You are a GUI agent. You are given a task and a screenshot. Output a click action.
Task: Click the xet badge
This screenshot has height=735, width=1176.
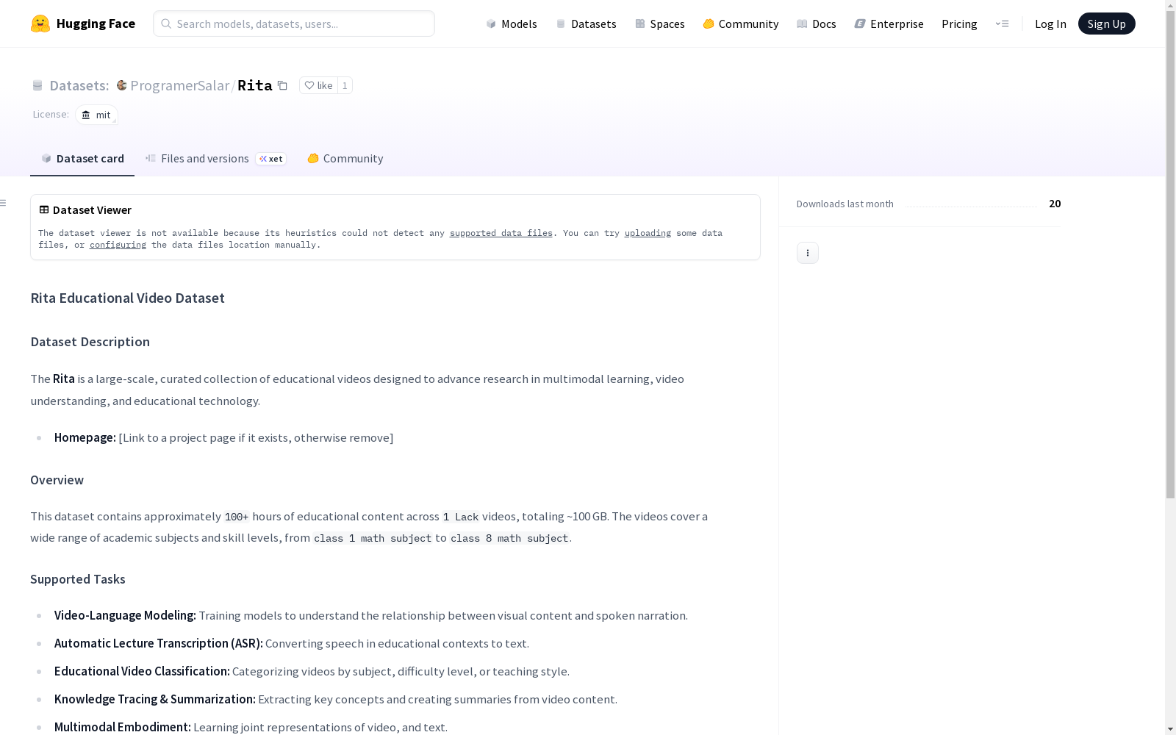pyautogui.click(x=271, y=159)
